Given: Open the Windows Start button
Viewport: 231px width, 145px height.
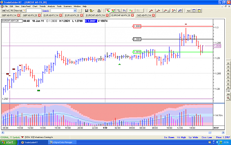Looking at the screenshot, I should tap(9, 142).
